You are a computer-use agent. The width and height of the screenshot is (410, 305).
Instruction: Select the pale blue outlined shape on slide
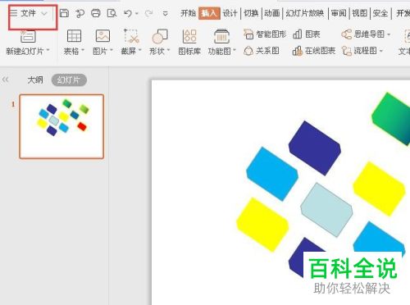(x=326, y=209)
